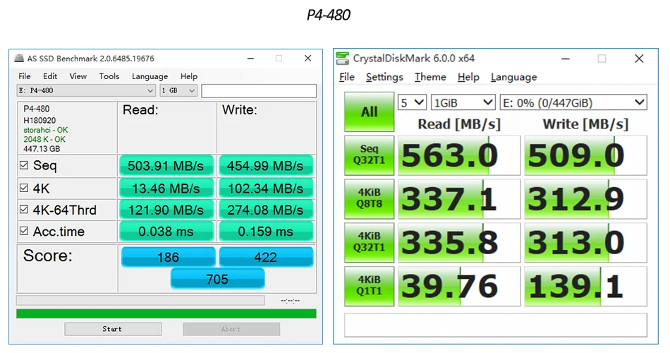Click the 4KiB Q8T8 write value 312.9
Screen dimensions: 670x353
point(585,199)
